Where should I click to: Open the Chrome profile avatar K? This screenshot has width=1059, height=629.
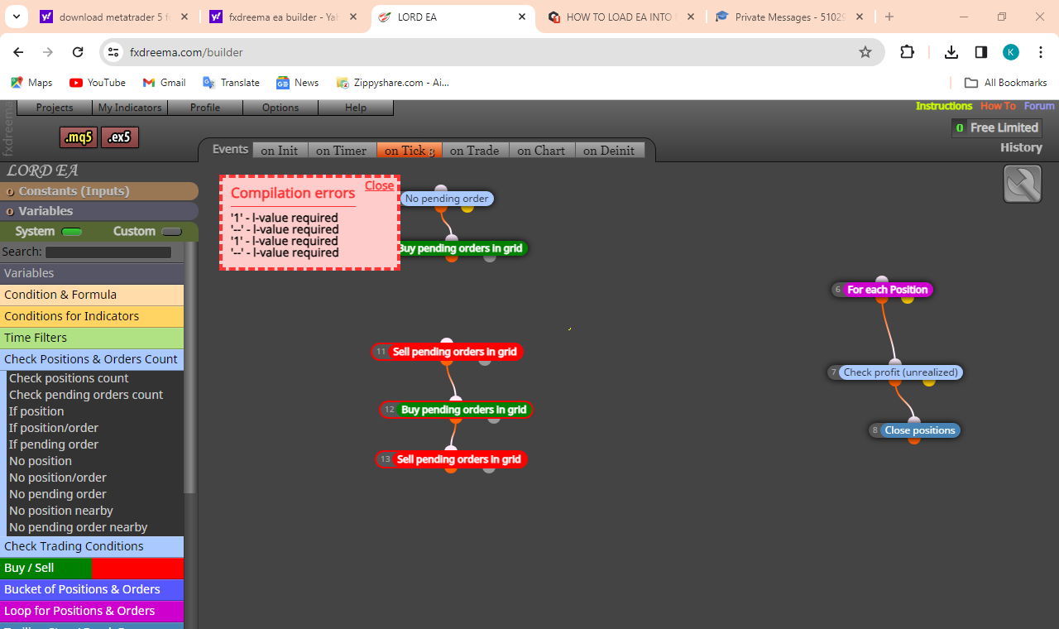(x=1011, y=52)
